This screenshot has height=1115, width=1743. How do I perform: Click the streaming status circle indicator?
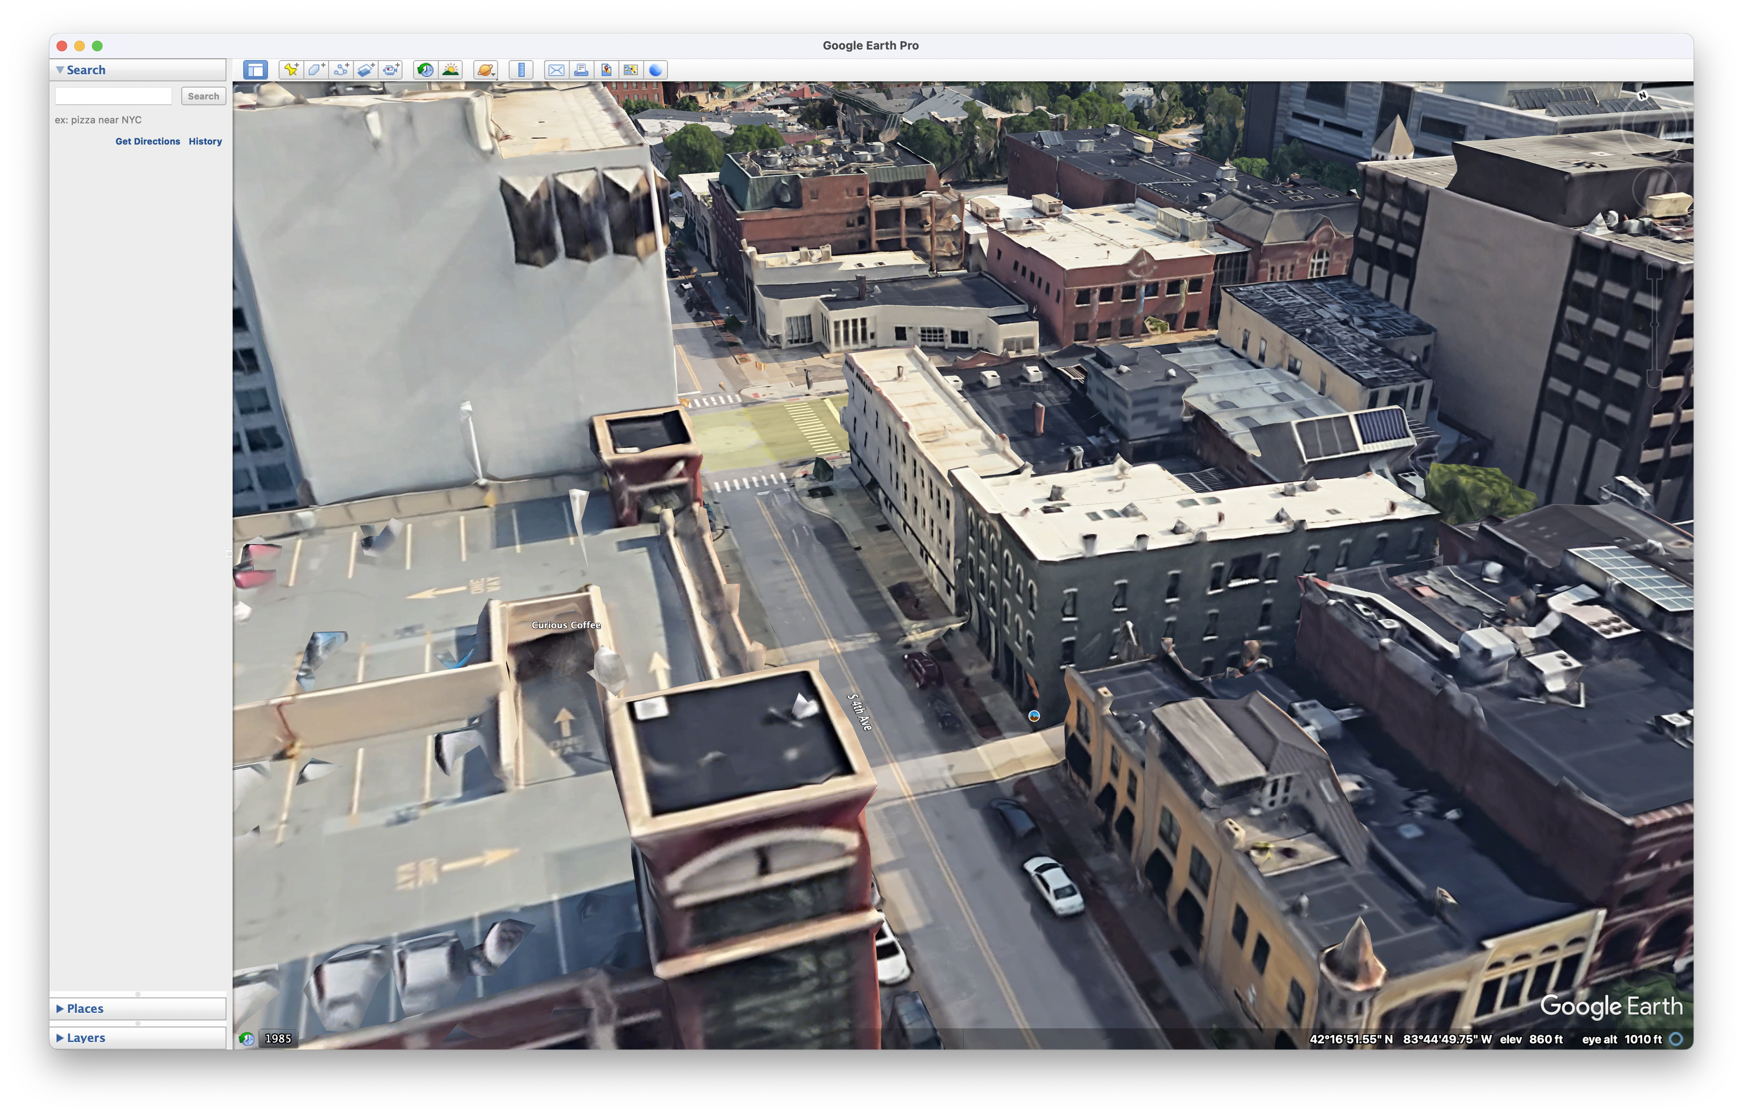pos(1676,1039)
